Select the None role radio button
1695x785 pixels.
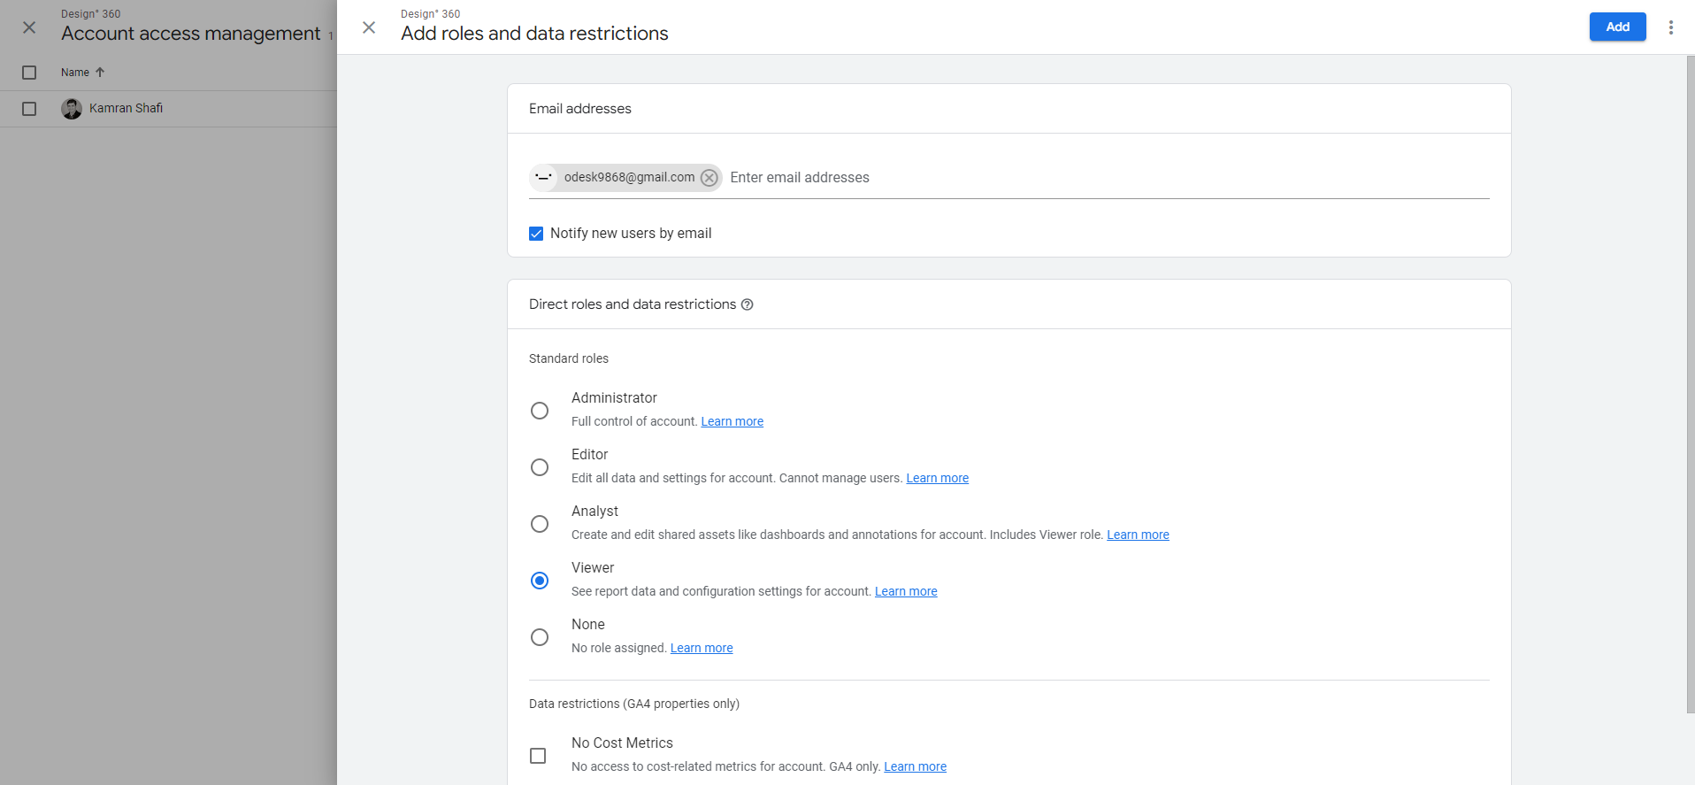pyautogui.click(x=540, y=637)
